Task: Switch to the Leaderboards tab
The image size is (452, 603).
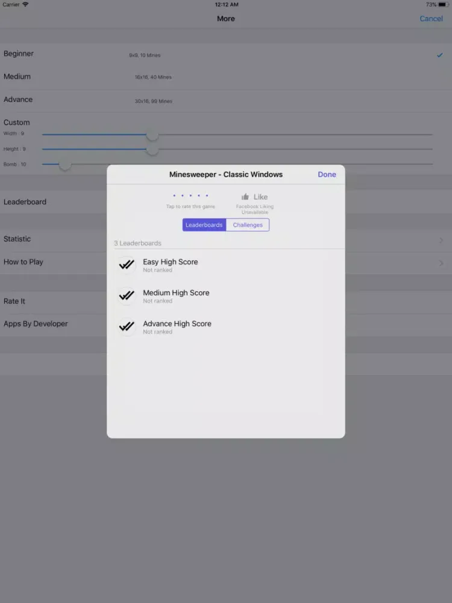Action: (204, 225)
